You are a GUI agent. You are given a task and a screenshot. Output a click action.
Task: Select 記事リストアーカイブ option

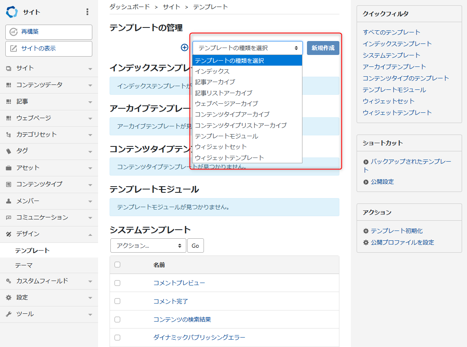click(x=247, y=93)
